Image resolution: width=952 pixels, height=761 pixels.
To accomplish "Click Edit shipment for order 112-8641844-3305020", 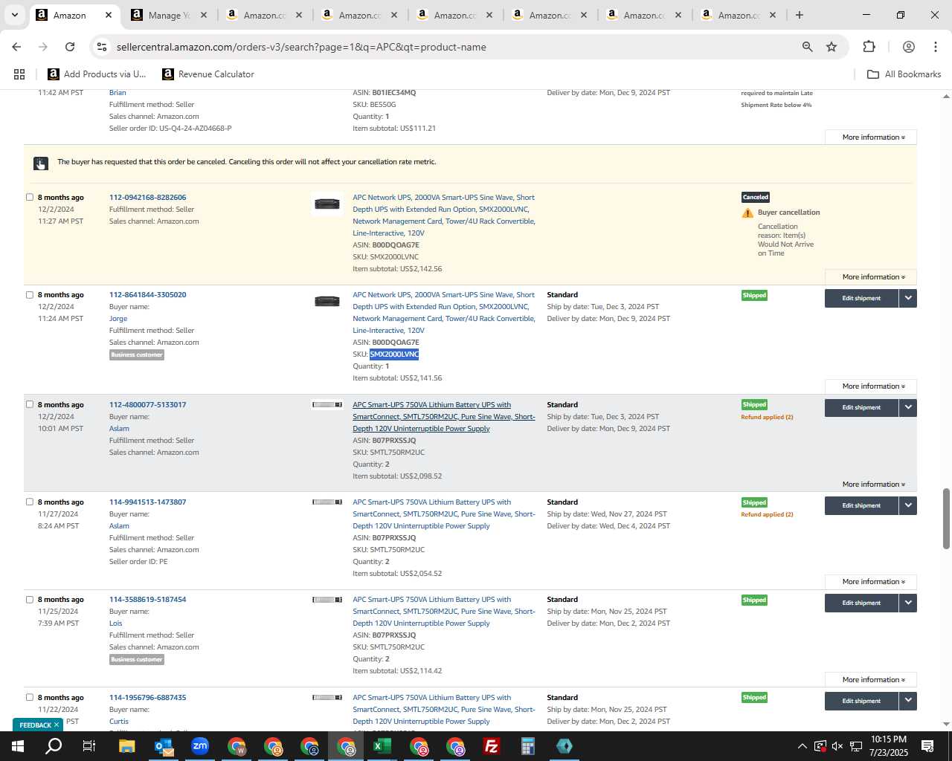I will (861, 298).
